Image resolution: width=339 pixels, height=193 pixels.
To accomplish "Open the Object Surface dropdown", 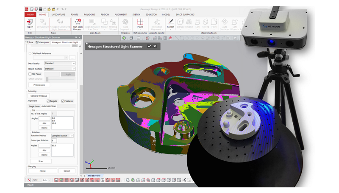I will [x=60, y=69].
